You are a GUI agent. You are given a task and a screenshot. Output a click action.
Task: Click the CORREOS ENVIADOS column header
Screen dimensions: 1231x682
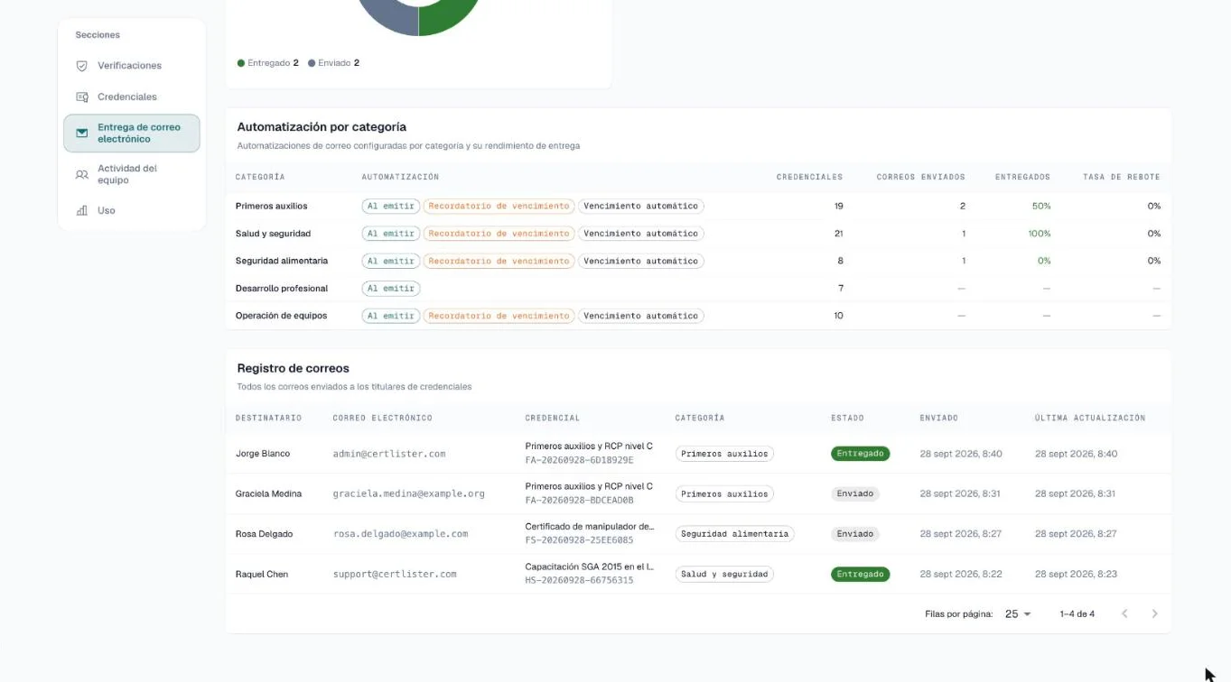(920, 177)
